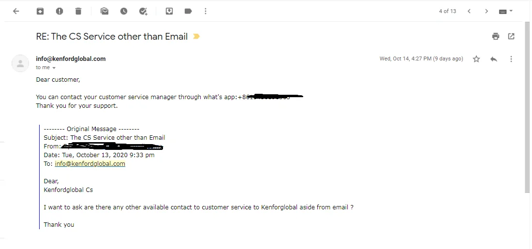Toggle the yellow importance marker beside subject

(x=196, y=36)
